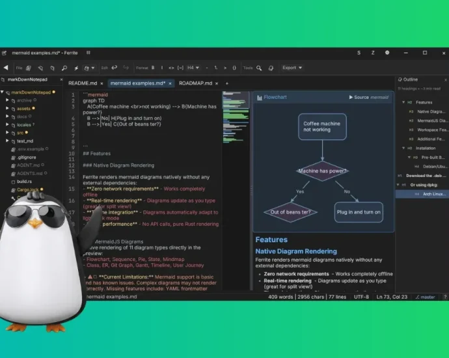Open settings gear in title bar
Image resolution: width=449 pixels, height=358 pixels.
click(387, 53)
